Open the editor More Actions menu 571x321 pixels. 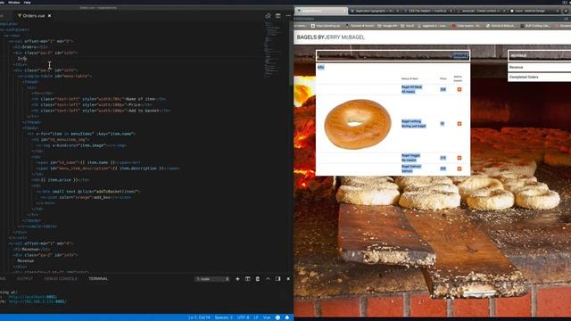point(288,16)
